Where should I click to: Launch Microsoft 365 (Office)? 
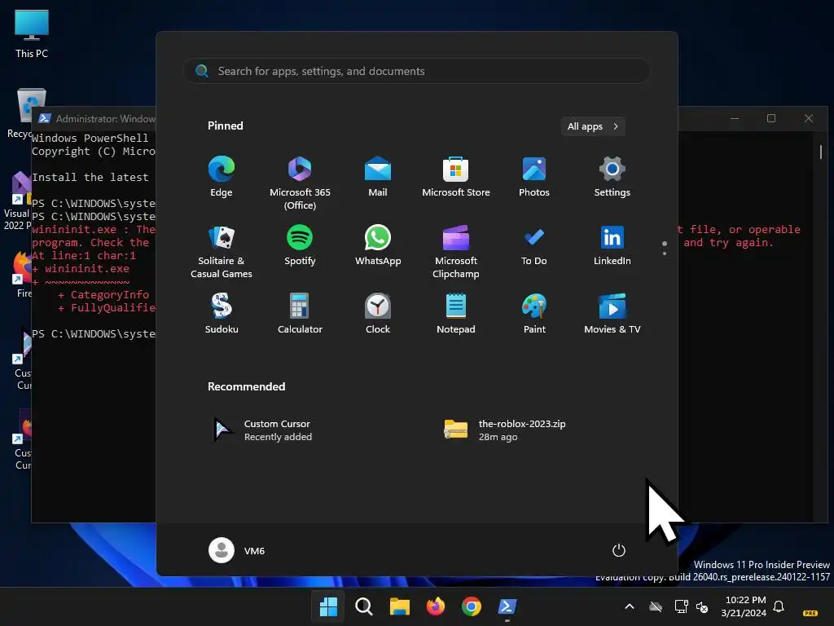click(x=300, y=183)
